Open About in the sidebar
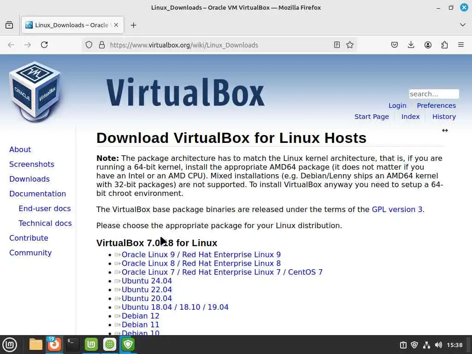This screenshot has height=354, width=472. point(20,150)
